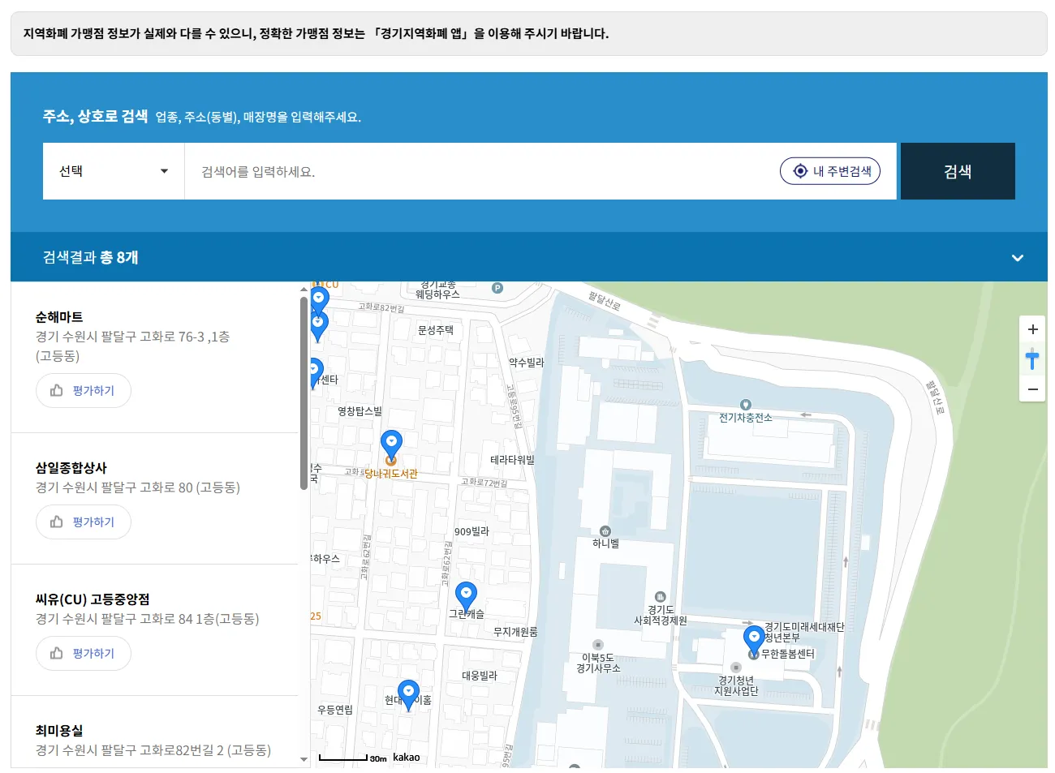Click the results list scrollbar thumb
1055x773 pixels.
304,393
